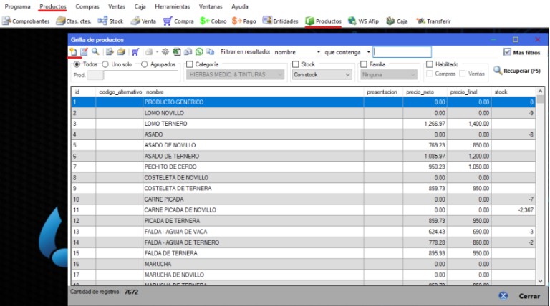The image size is (550, 306).
Task: Open Stock from main toolbar
Action: [x=110, y=21]
